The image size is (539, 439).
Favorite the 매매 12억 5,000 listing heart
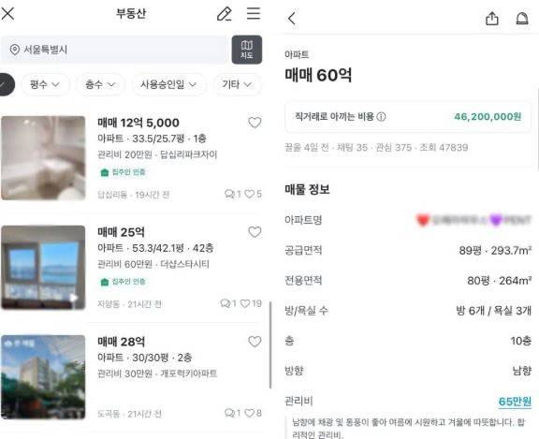pos(255,123)
